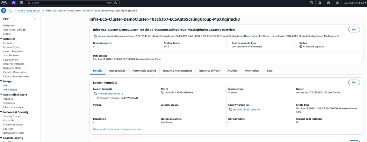Screen dimensions: 367x142
Task: Collapse the Load Balancing section
Action: 1,138
